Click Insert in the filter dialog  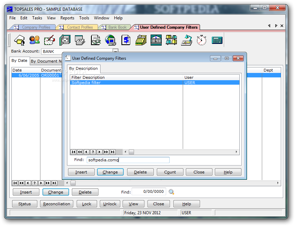tap(81, 172)
